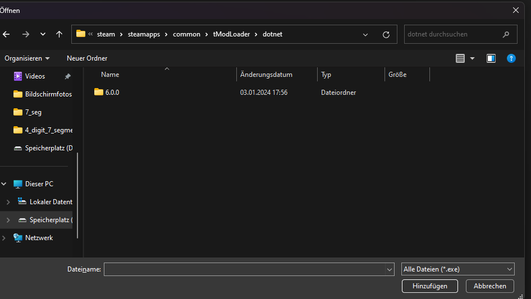Image resolution: width=531 pixels, height=299 pixels.
Task: Sort by Änderungsdatum column header
Action: 266,75
